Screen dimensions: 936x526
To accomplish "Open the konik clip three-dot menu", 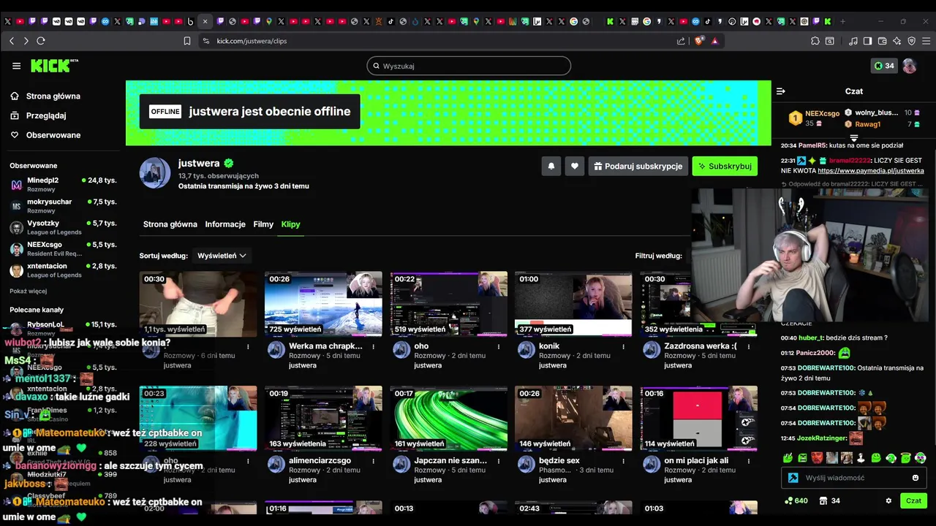I will pyautogui.click(x=624, y=347).
